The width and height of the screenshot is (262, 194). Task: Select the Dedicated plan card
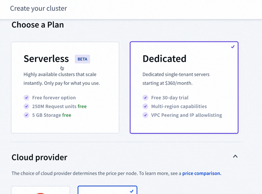184,87
